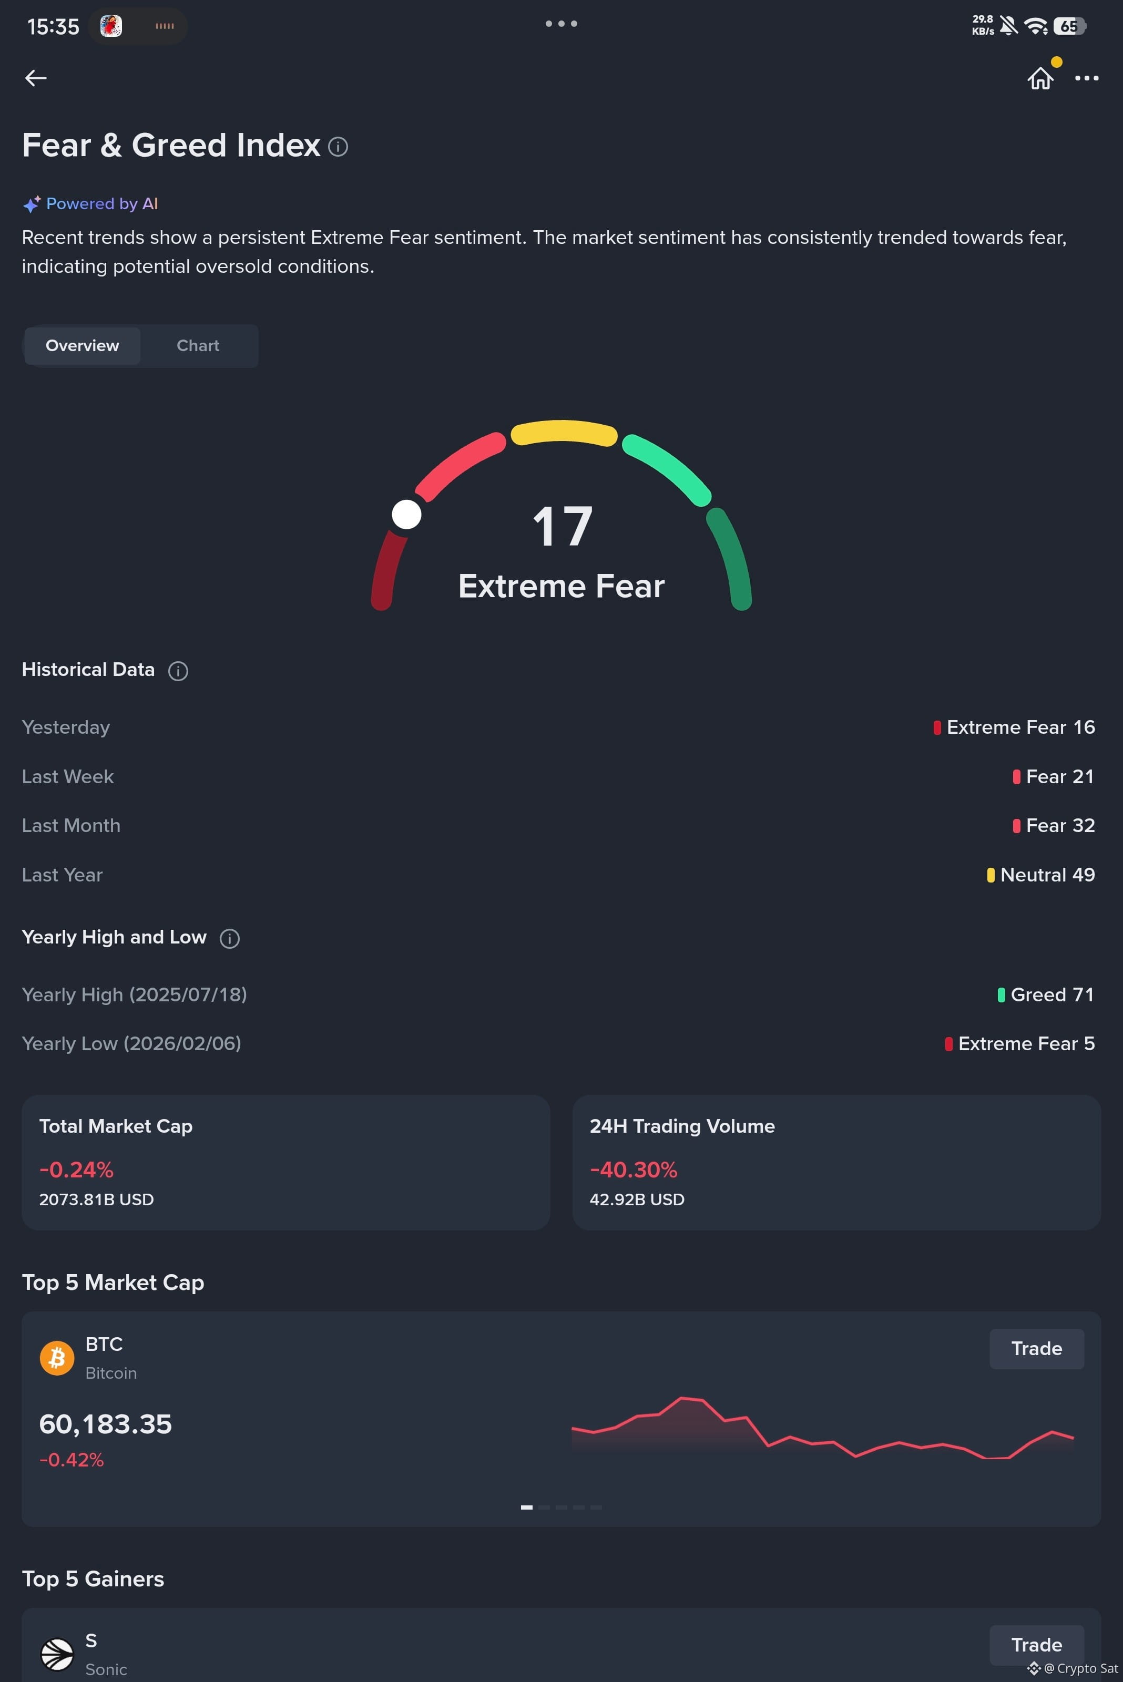Tap the Wi-Fi status icon

tap(1036, 26)
